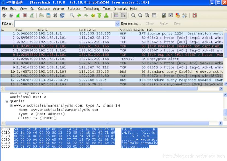The image size is (227, 161).
Task: Jump to the last packet
Action: [106, 15]
